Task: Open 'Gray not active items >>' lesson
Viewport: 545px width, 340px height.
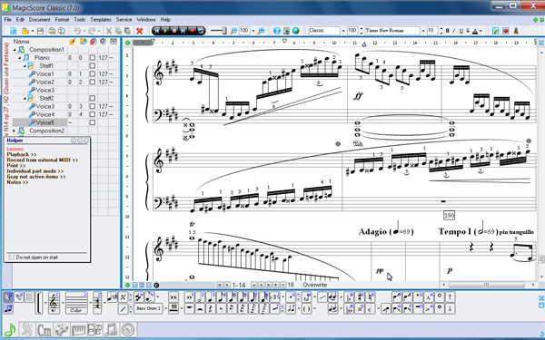Action: pyautogui.click(x=36, y=177)
